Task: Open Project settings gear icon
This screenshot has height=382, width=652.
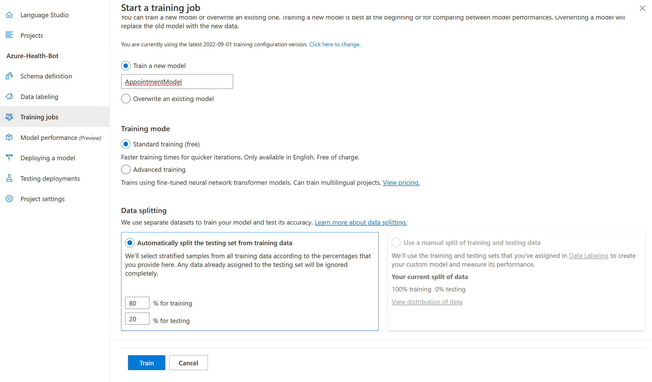Action: [9, 199]
